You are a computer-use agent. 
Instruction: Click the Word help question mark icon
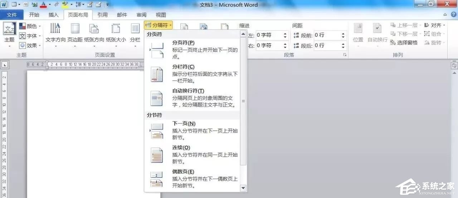(x=453, y=15)
